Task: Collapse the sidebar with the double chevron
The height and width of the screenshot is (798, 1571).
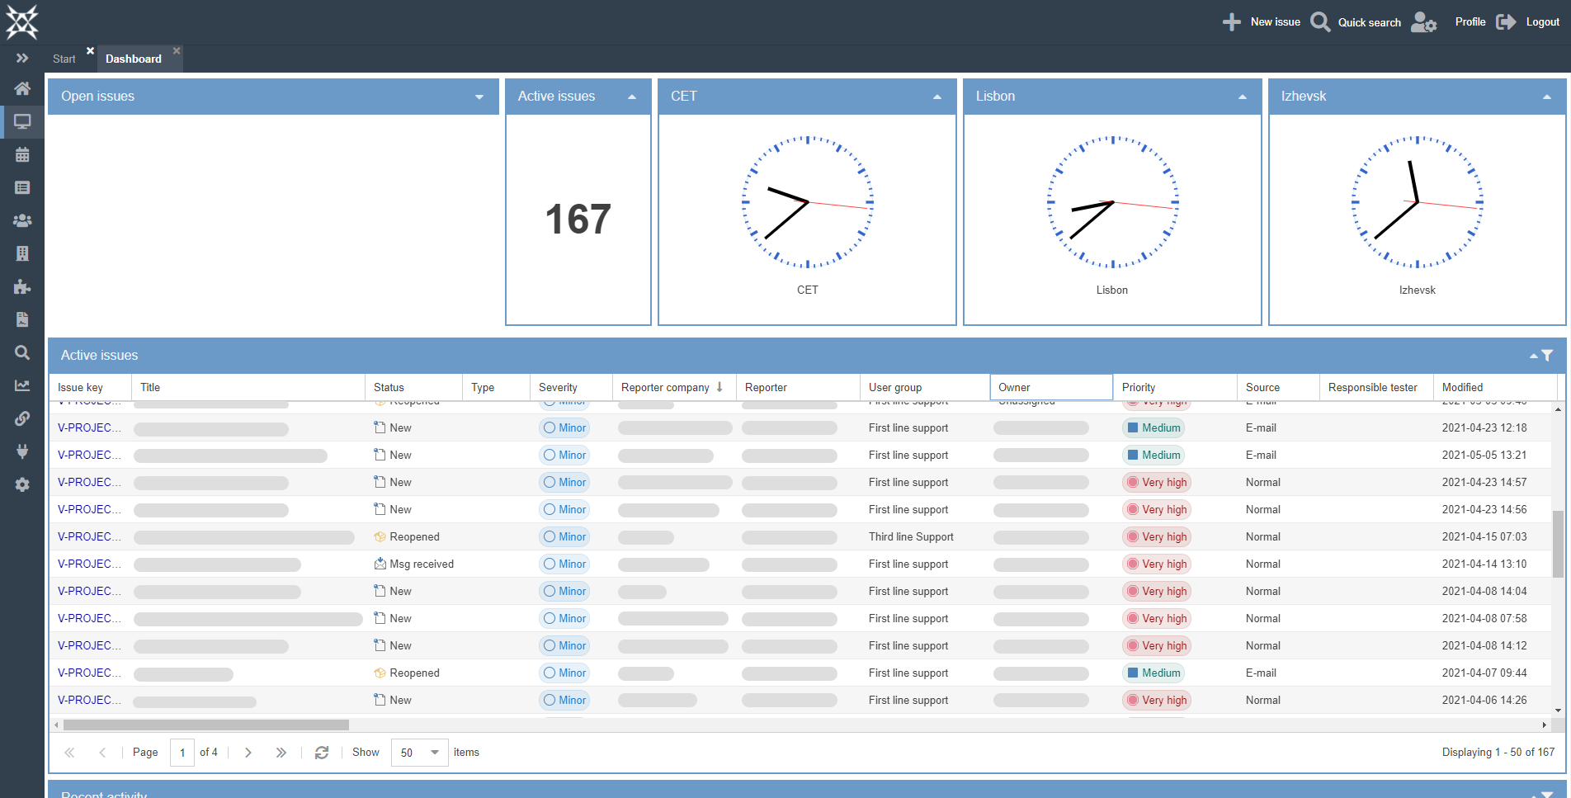Action: click(21, 58)
